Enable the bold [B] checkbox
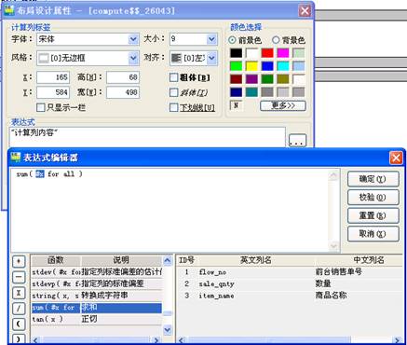407x345 pixels. (174, 77)
